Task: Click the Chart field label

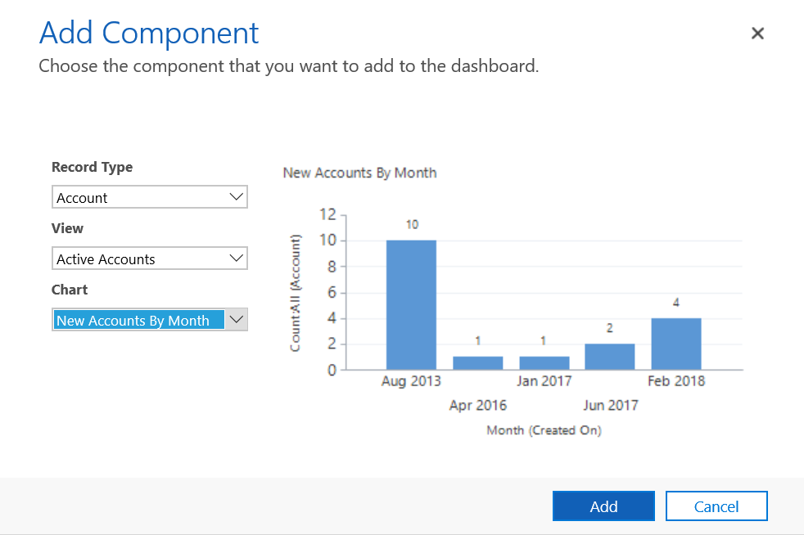Action: point(70,290)
